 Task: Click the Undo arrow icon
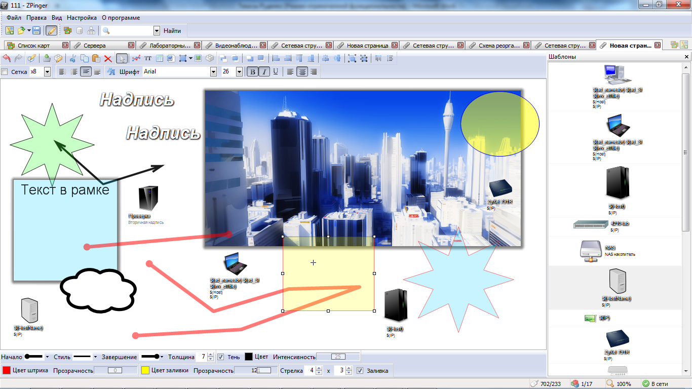click(7, 58)
